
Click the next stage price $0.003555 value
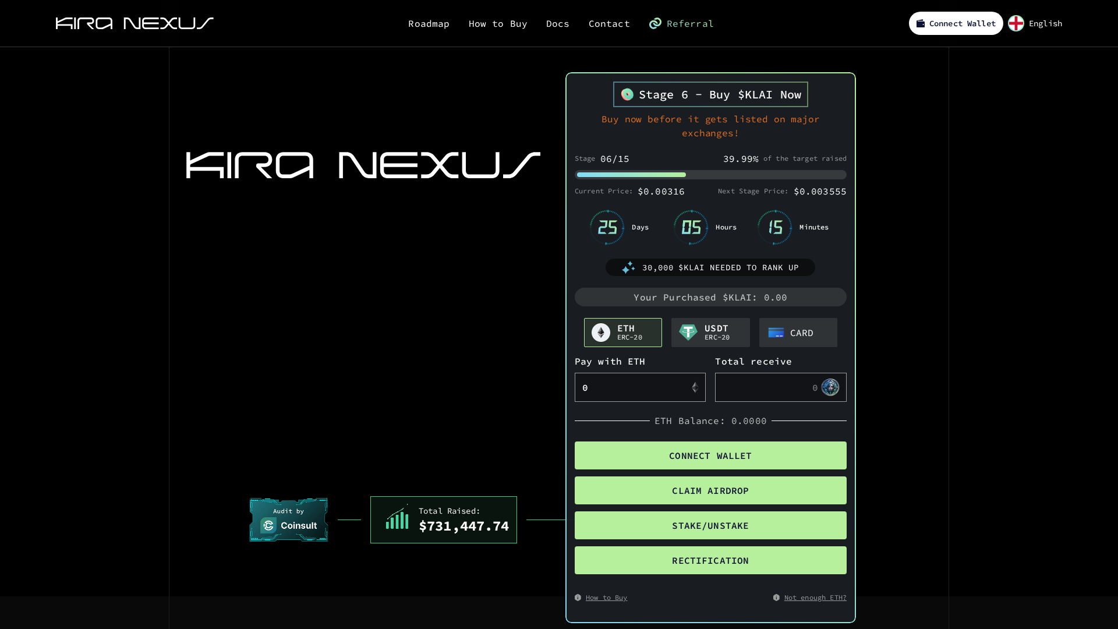(x=820, y=192)
